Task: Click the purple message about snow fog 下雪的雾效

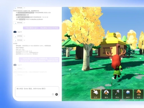Action: point(41,28)
